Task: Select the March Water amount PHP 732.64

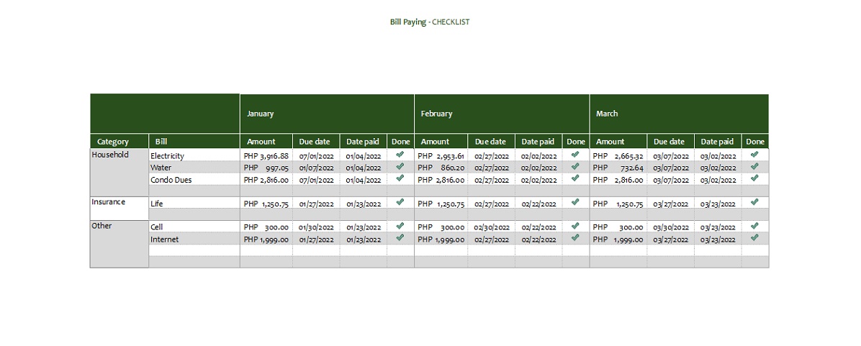Action: [x=618, y=168]
